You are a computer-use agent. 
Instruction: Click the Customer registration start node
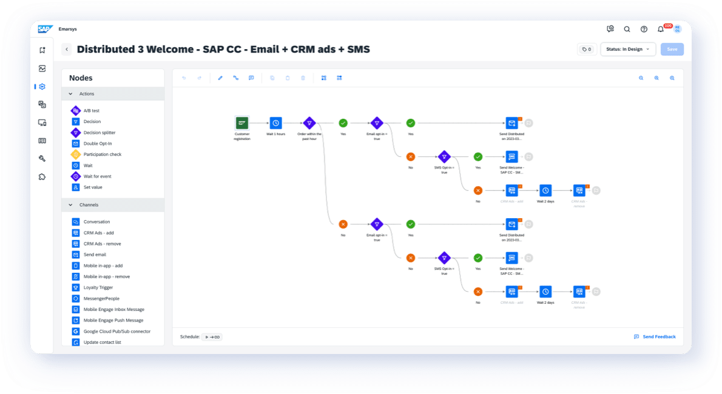tap(242, 123)
